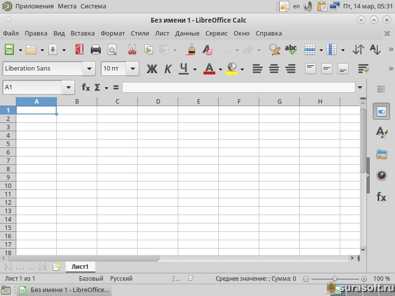
Task: Open the sidebar Functions panel
Action: (381, 196)
